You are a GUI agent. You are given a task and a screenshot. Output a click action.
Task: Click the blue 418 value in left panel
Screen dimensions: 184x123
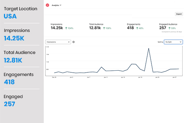click(x=9, y=82)
